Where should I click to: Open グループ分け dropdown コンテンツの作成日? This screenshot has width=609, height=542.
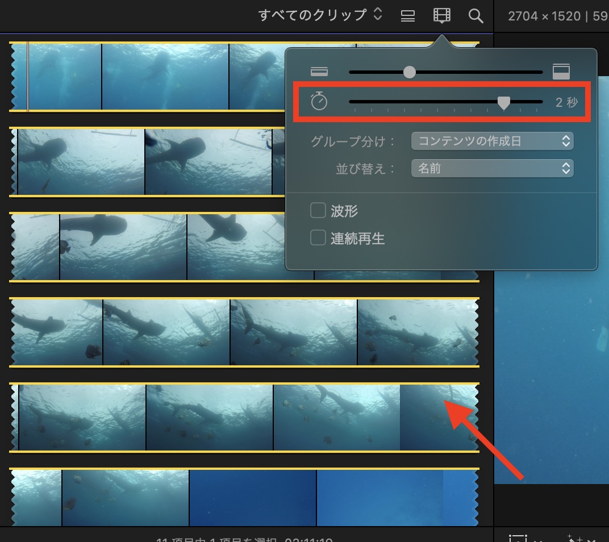click(x=492, y=141)
